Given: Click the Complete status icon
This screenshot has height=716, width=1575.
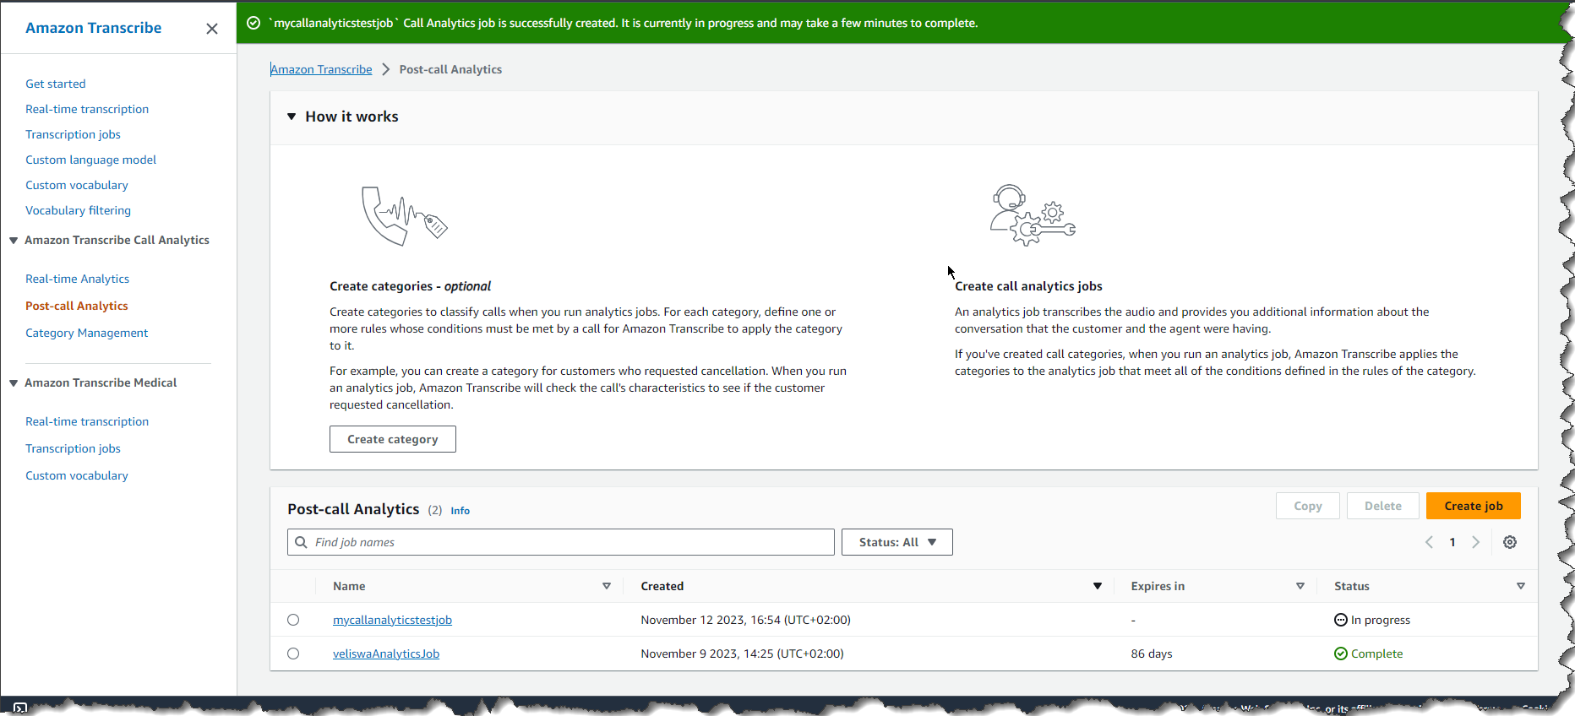Looking at the screenshot, I should tap(1341, 654).
